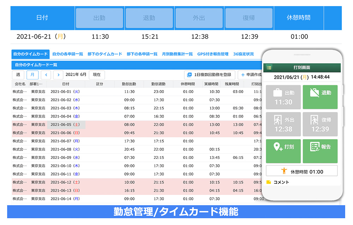
Task: Tap the 出勤 briefcase button on phone
Action: (x=283, y=97)
